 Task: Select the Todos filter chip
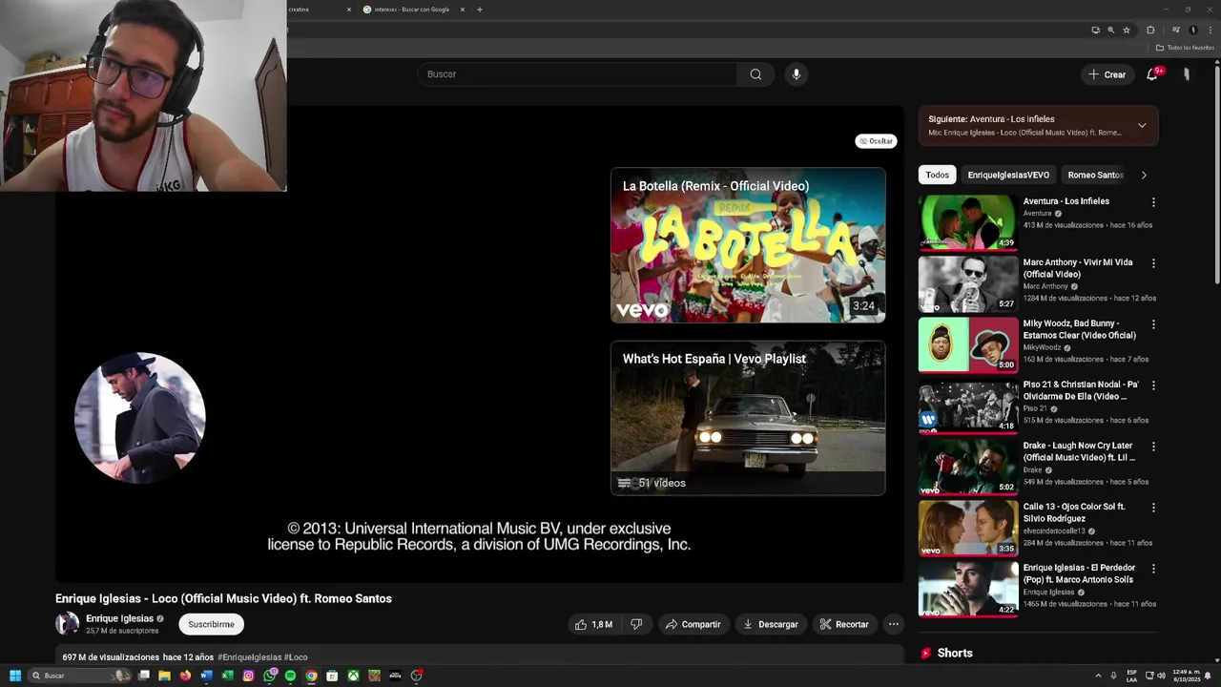(937, 175)
